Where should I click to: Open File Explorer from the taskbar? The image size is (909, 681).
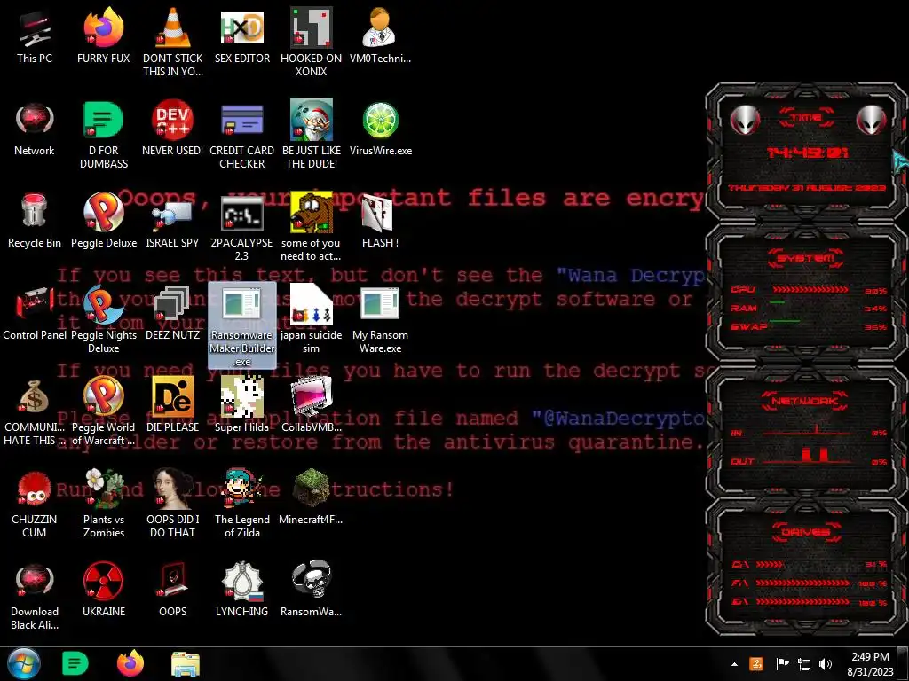[186, 663]
